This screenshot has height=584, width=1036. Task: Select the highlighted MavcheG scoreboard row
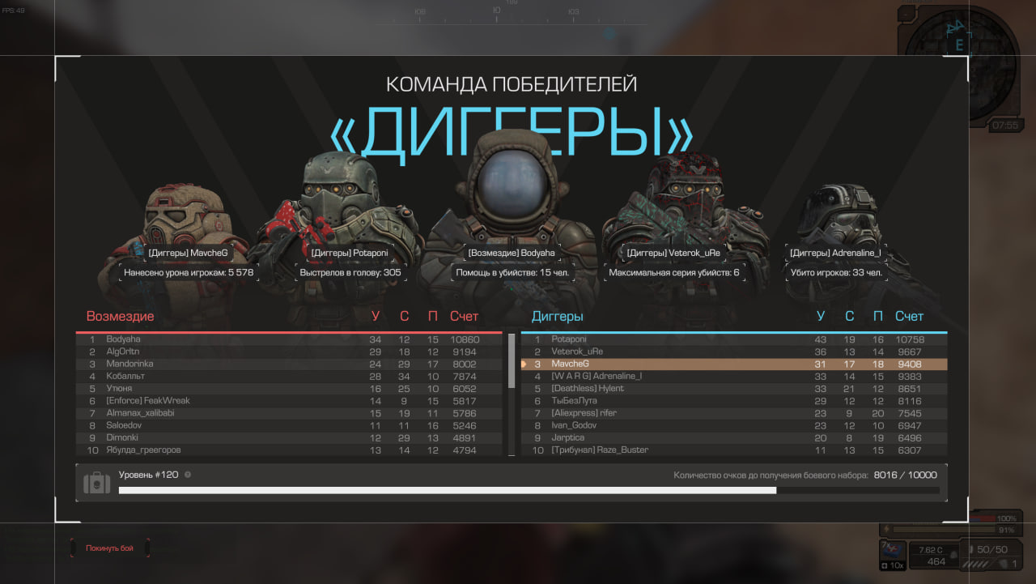[733, 364]
